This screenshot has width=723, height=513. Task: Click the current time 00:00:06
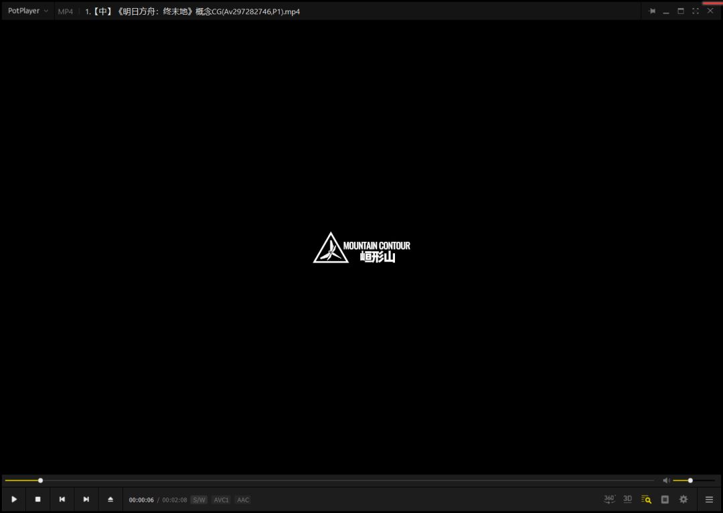[141, 500]
